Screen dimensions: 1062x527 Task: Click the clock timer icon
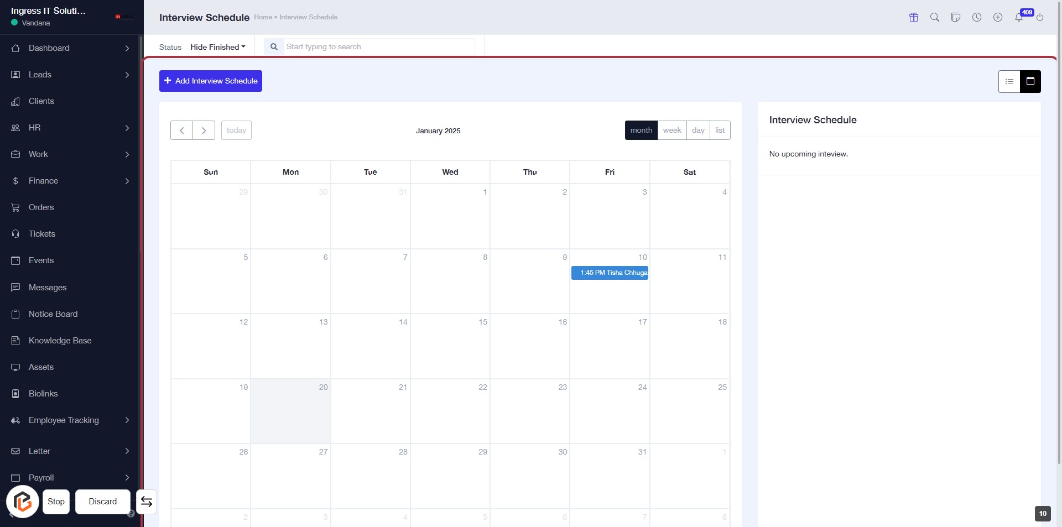tap(977, 17)
